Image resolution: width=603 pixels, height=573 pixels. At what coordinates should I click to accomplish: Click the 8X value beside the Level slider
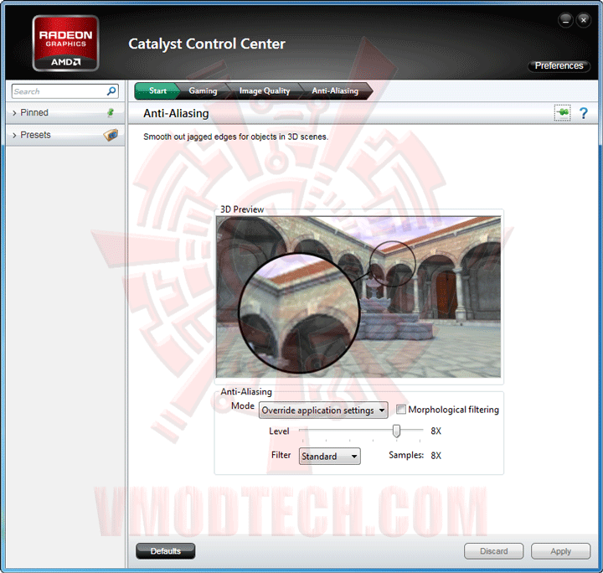pyautogui.click(x=435, y=431)
